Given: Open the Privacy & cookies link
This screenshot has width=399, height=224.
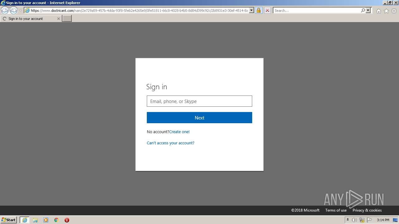Looking at the screenshot, I should pos(367,210).
